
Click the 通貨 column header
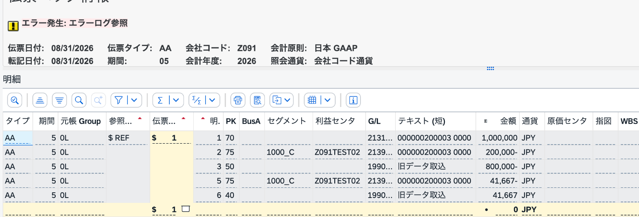(532, 121)
